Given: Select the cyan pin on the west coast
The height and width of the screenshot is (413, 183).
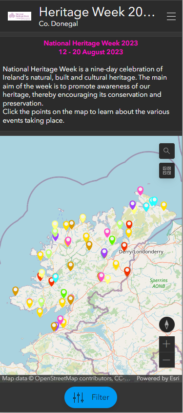Looking at the screenshot, I should pyautogui.click(x=56, y=278).
